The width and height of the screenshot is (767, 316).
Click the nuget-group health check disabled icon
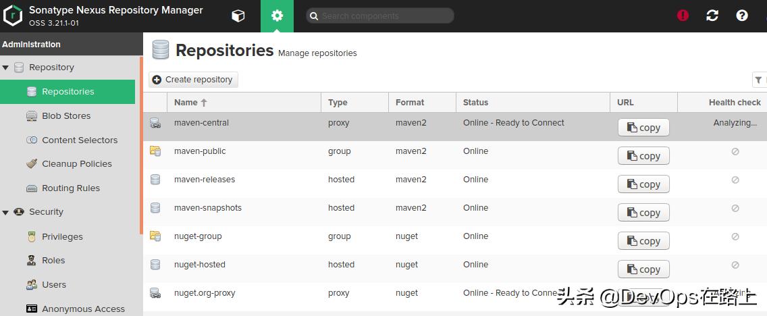(735, 237)
